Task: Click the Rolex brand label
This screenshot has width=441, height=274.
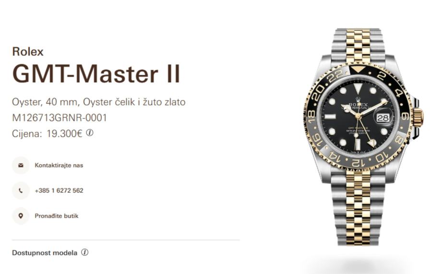Action: pyautogui.click(x=27, y=51)
